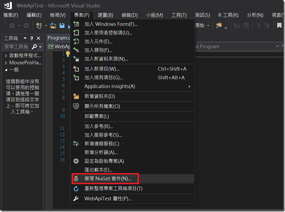Select 加入新資料來源(N)... item
Image resolution: width=285 pixels, height=212 pixels.
(133, 59)
